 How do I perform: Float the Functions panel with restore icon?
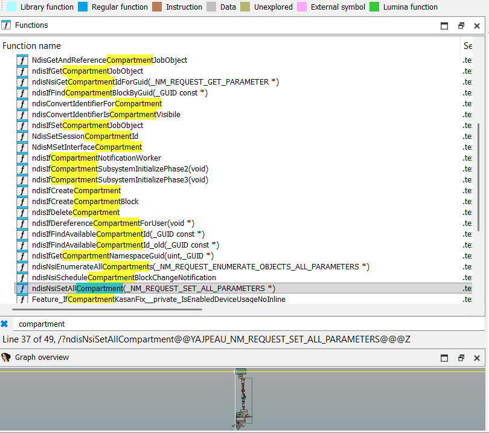[x=461, y=26]
